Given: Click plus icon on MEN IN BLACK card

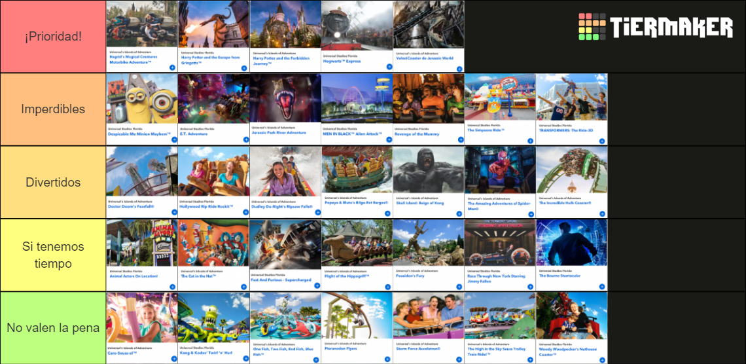Looking at the screenshot, I should click(389, 140).
